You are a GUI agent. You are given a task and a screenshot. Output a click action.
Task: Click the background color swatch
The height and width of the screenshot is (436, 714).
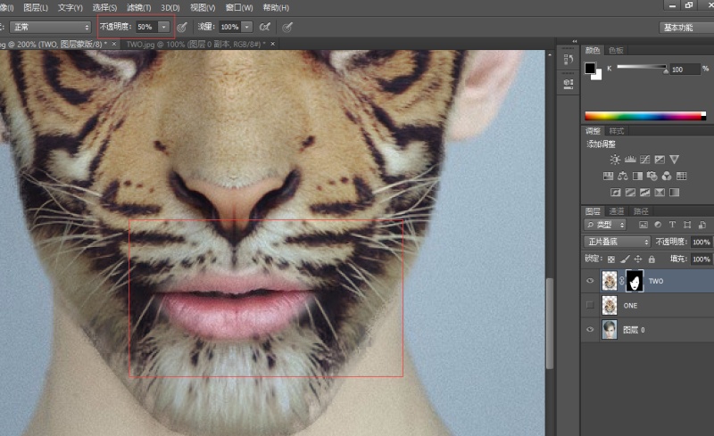point(597,75)
